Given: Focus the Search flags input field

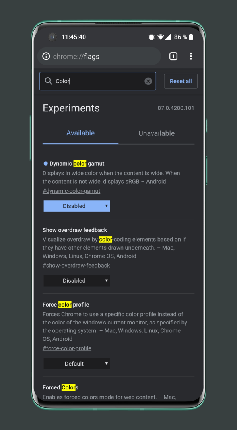Looking at the screenshot, I should point(98,81).
